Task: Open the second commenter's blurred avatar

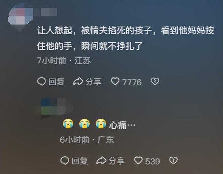Action: [53, 107]
